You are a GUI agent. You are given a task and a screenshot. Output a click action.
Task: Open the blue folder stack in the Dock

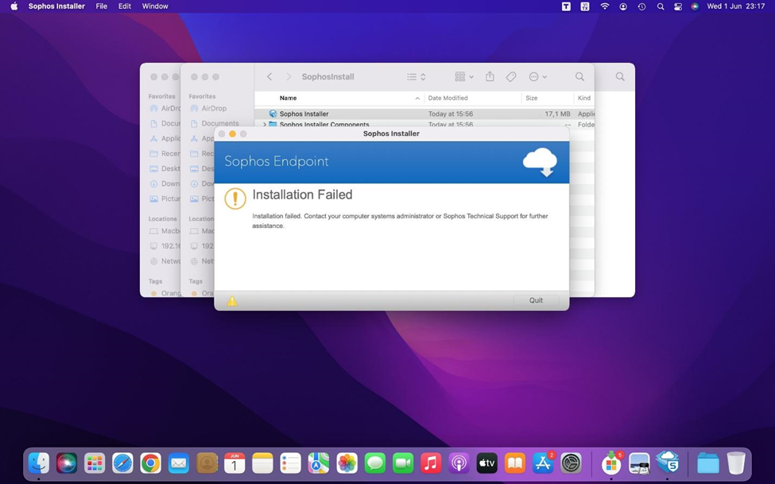tap(707, 463)
